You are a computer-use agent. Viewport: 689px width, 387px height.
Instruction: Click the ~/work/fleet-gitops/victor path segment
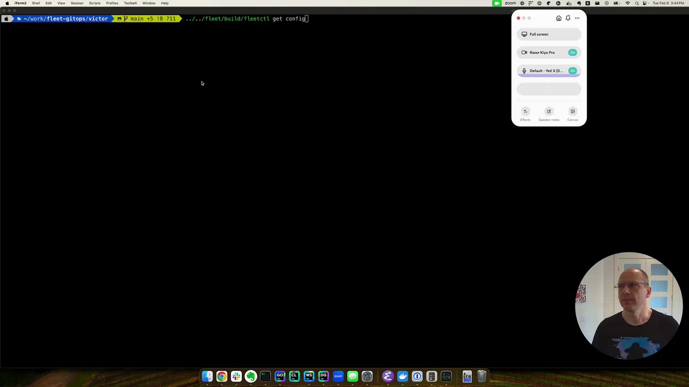coord(66,19)
